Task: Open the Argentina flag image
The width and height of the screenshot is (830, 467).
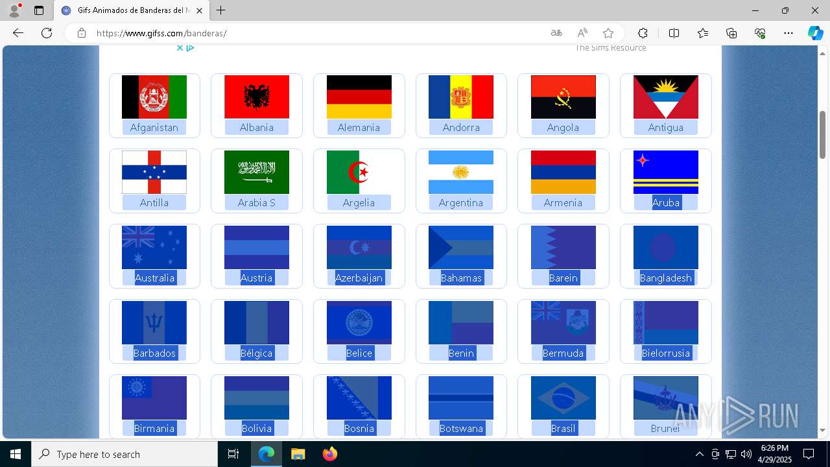Action: (x=461, y=172)
